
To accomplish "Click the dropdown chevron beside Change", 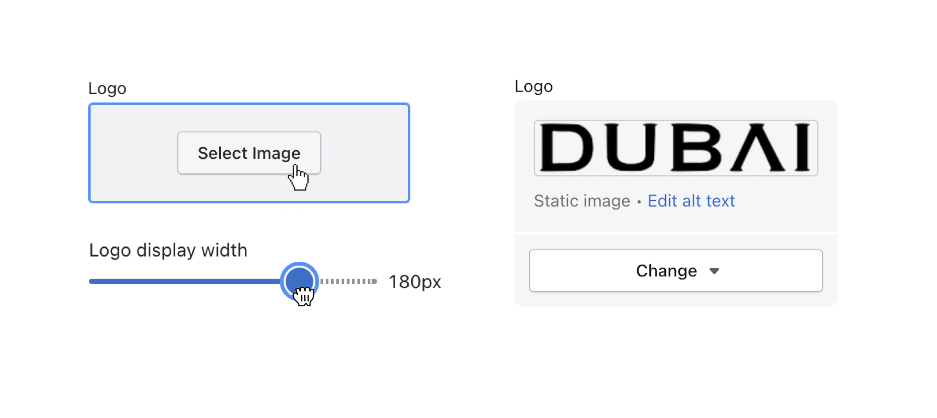I will [x=715, y=272].
